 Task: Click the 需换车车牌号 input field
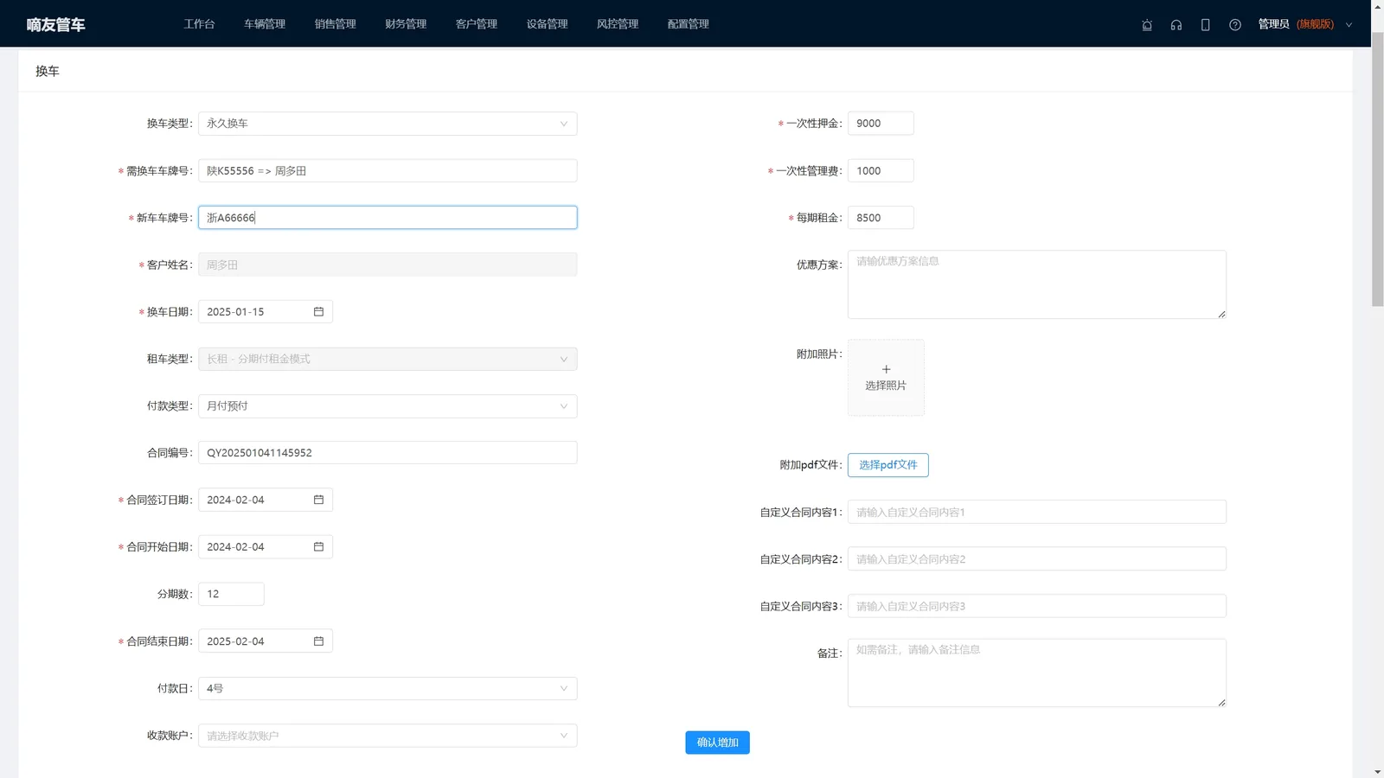point(388,170)
